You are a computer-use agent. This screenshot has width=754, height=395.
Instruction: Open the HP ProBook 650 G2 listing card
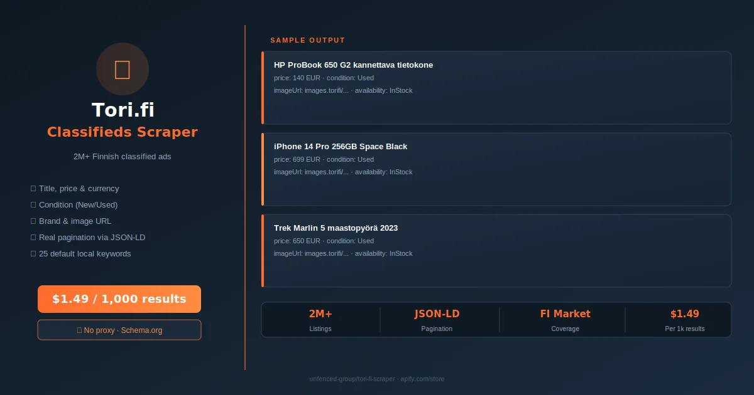[x=496, y=88]
